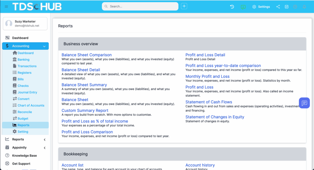This screenshot has height=170, width=314.
Task: Click the Settings button in header
Action: [261, 6]
